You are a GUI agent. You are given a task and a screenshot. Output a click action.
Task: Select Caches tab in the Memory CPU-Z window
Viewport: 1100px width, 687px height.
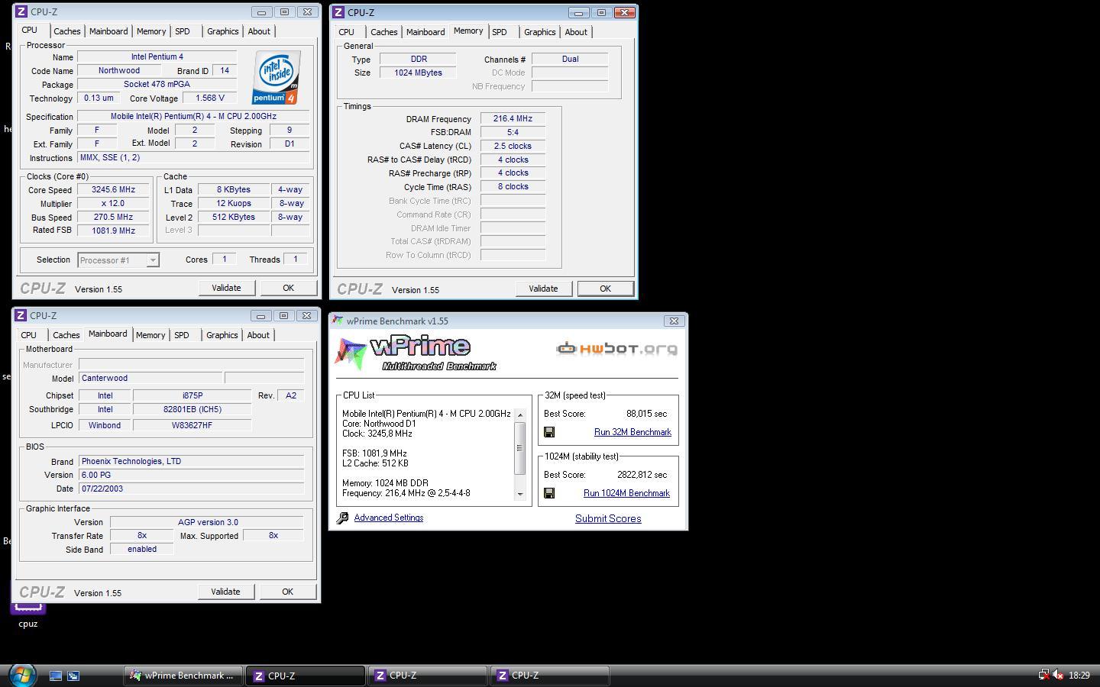tap(383, 32)
